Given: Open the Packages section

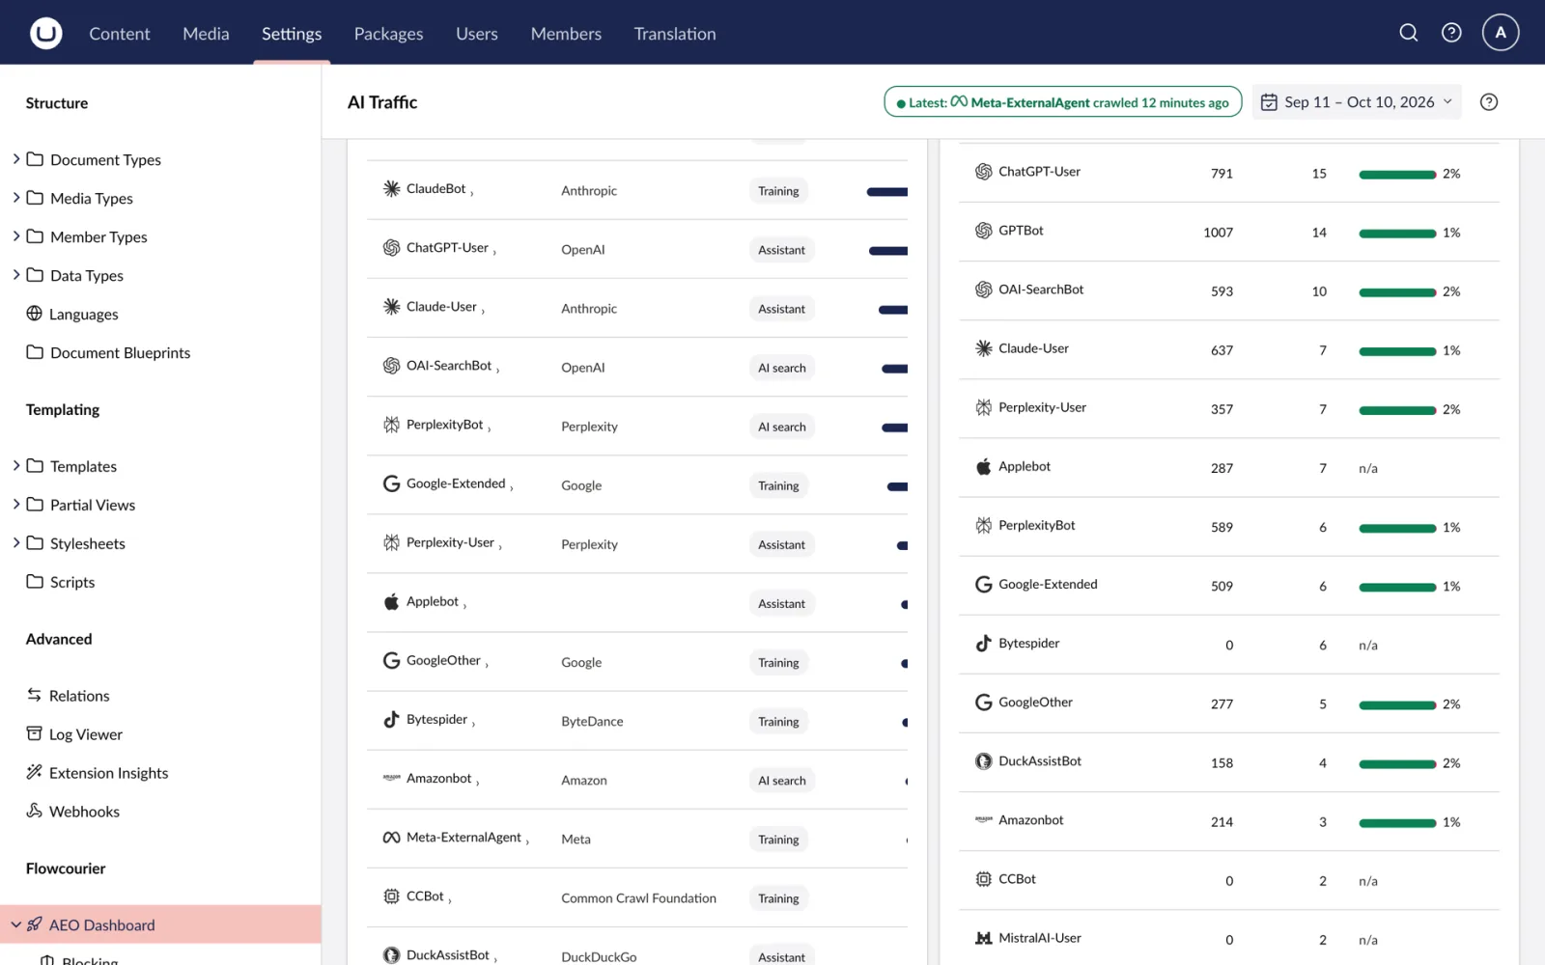Looking at the screenshot, I should click(388, 34).
